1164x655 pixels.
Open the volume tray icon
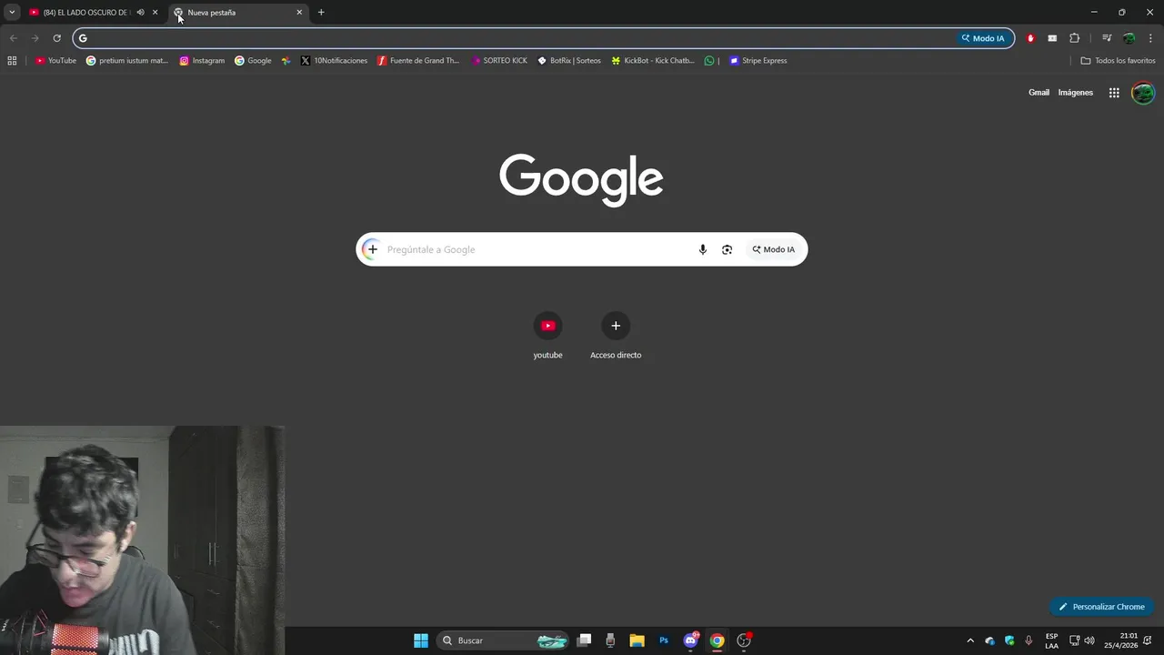click(1089, 640)
